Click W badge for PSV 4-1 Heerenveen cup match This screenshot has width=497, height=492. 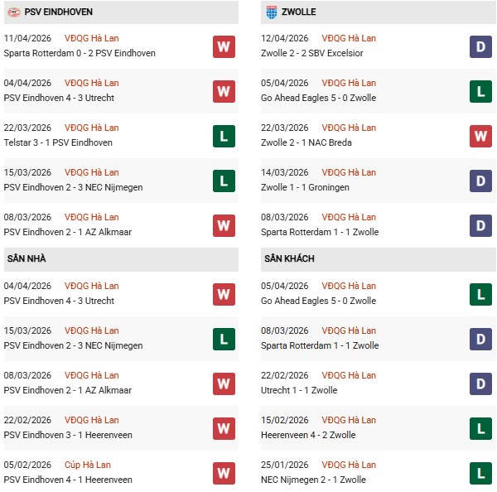[224, 473]
